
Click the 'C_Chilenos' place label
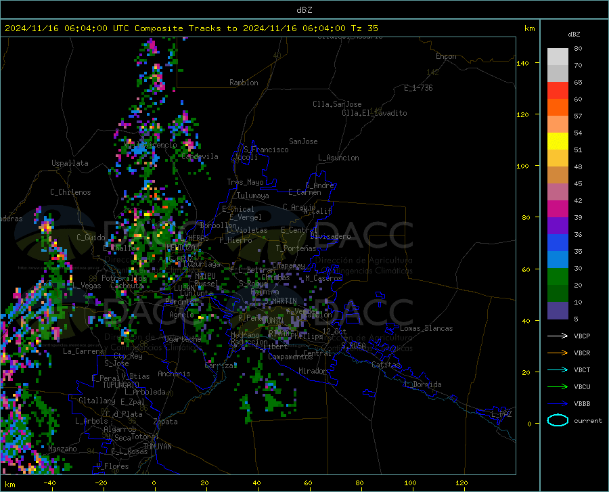point(70,192)
